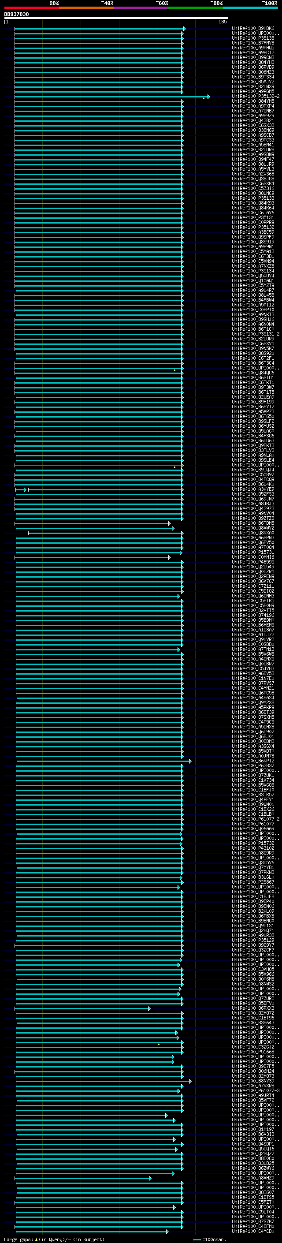Select hit label UniRef100_C6SXK4
The image size is (282, 1243).
click(x=253, y=183)
